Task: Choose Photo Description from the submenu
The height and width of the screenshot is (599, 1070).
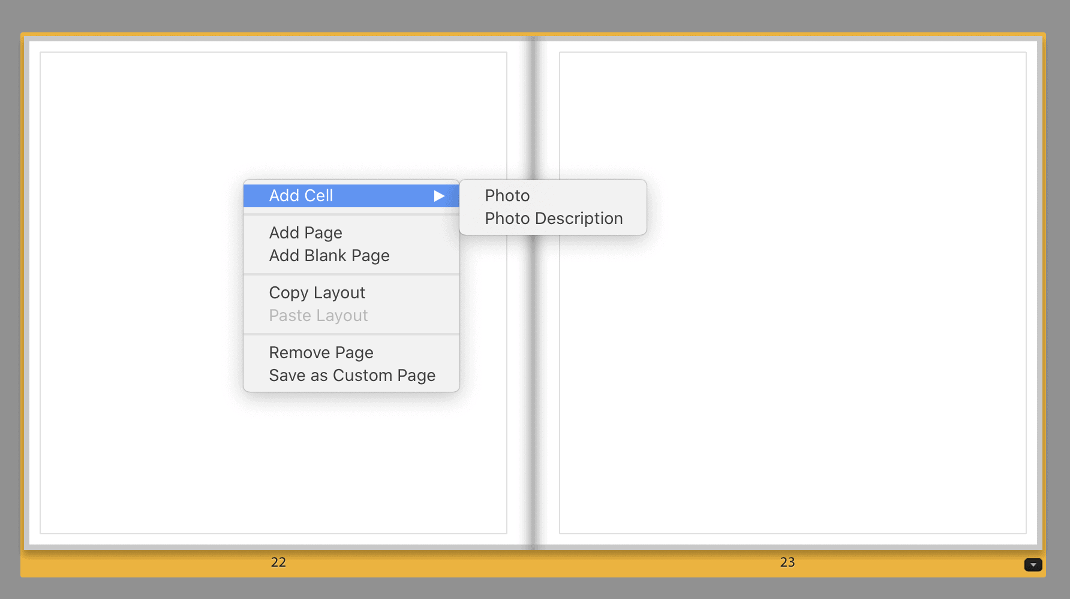Action: click(553, 219)
